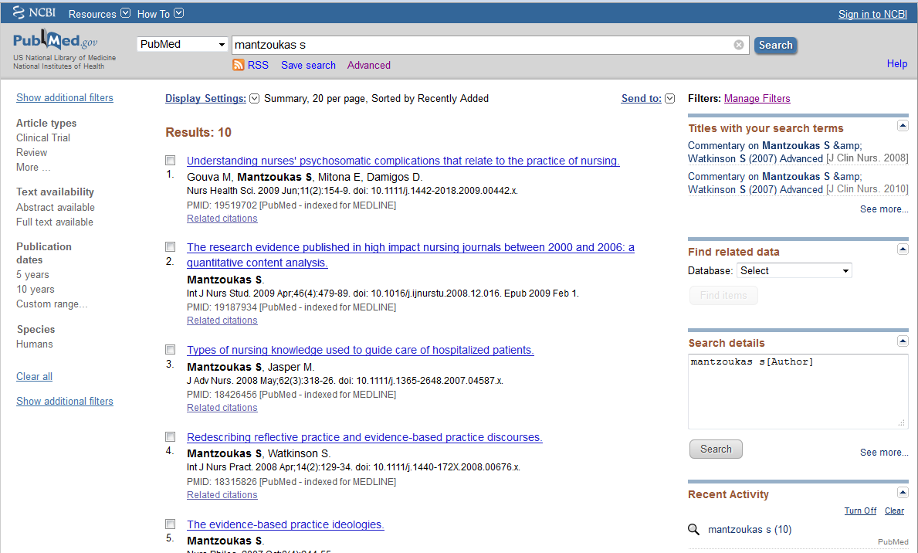Check the box for result 1 on nurses' psychosomatic complications
918x553 pixels.
[171, 161]
